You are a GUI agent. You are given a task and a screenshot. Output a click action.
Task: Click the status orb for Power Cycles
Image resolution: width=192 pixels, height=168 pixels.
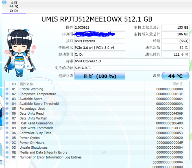click(x=7, y=138)
